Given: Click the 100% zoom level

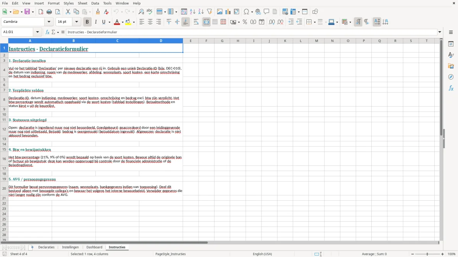Looking at the screenshot, I should [x=452, y=254].
